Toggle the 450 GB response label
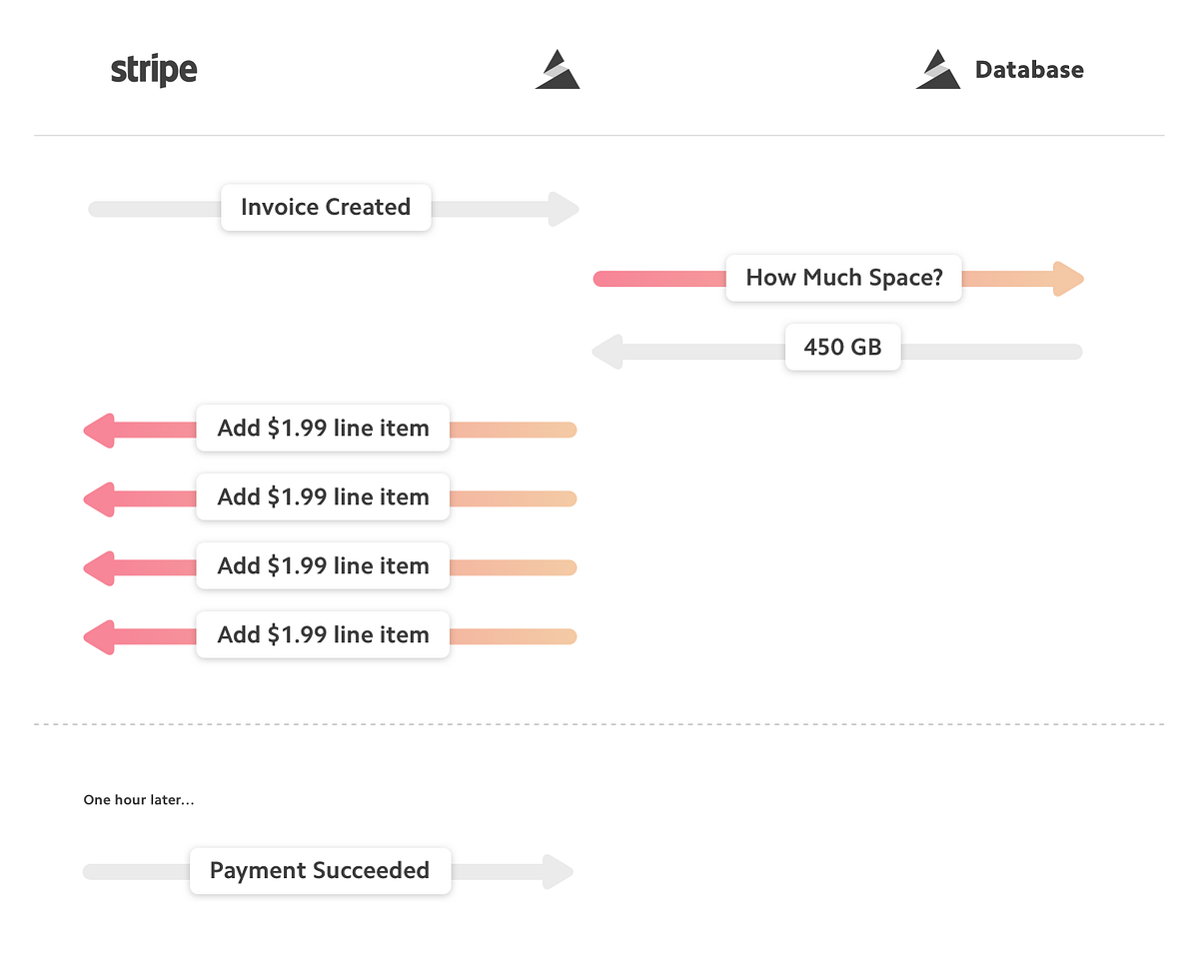1199x964 pixels. (843, 347)
